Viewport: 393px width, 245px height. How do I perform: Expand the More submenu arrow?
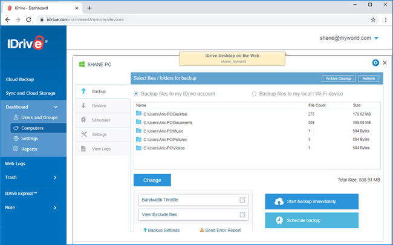tap(55, 207)
